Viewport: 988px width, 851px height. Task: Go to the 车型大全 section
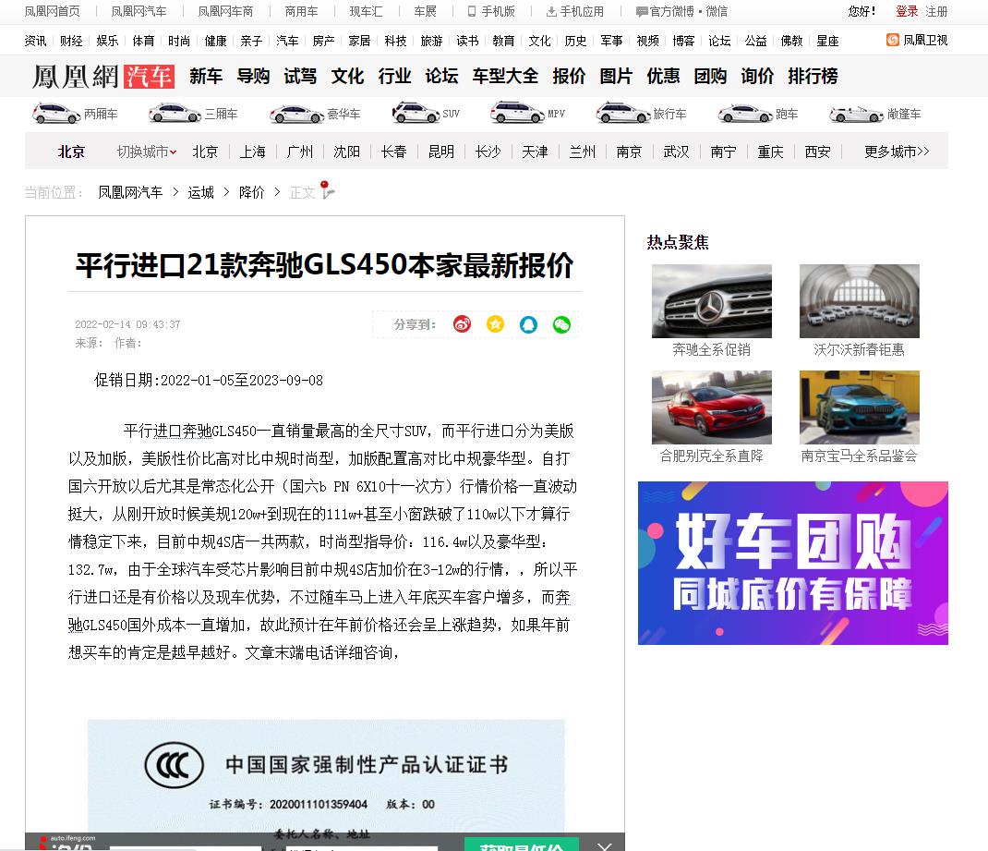click(505, 77)
